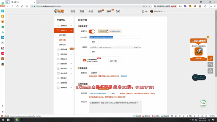Open 直播记录 in the sidebar submenu

pos(62,45)
